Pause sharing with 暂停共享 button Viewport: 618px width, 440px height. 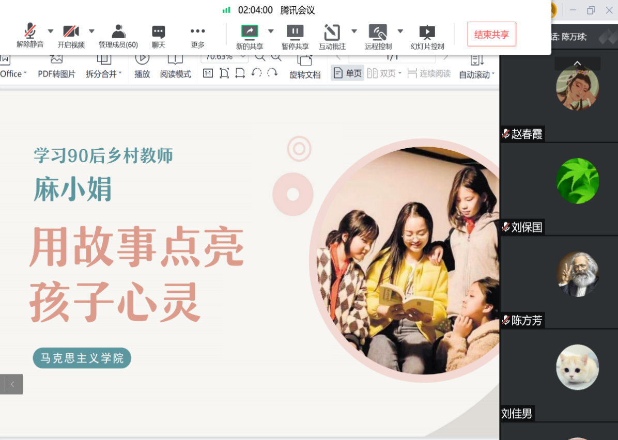295,32
